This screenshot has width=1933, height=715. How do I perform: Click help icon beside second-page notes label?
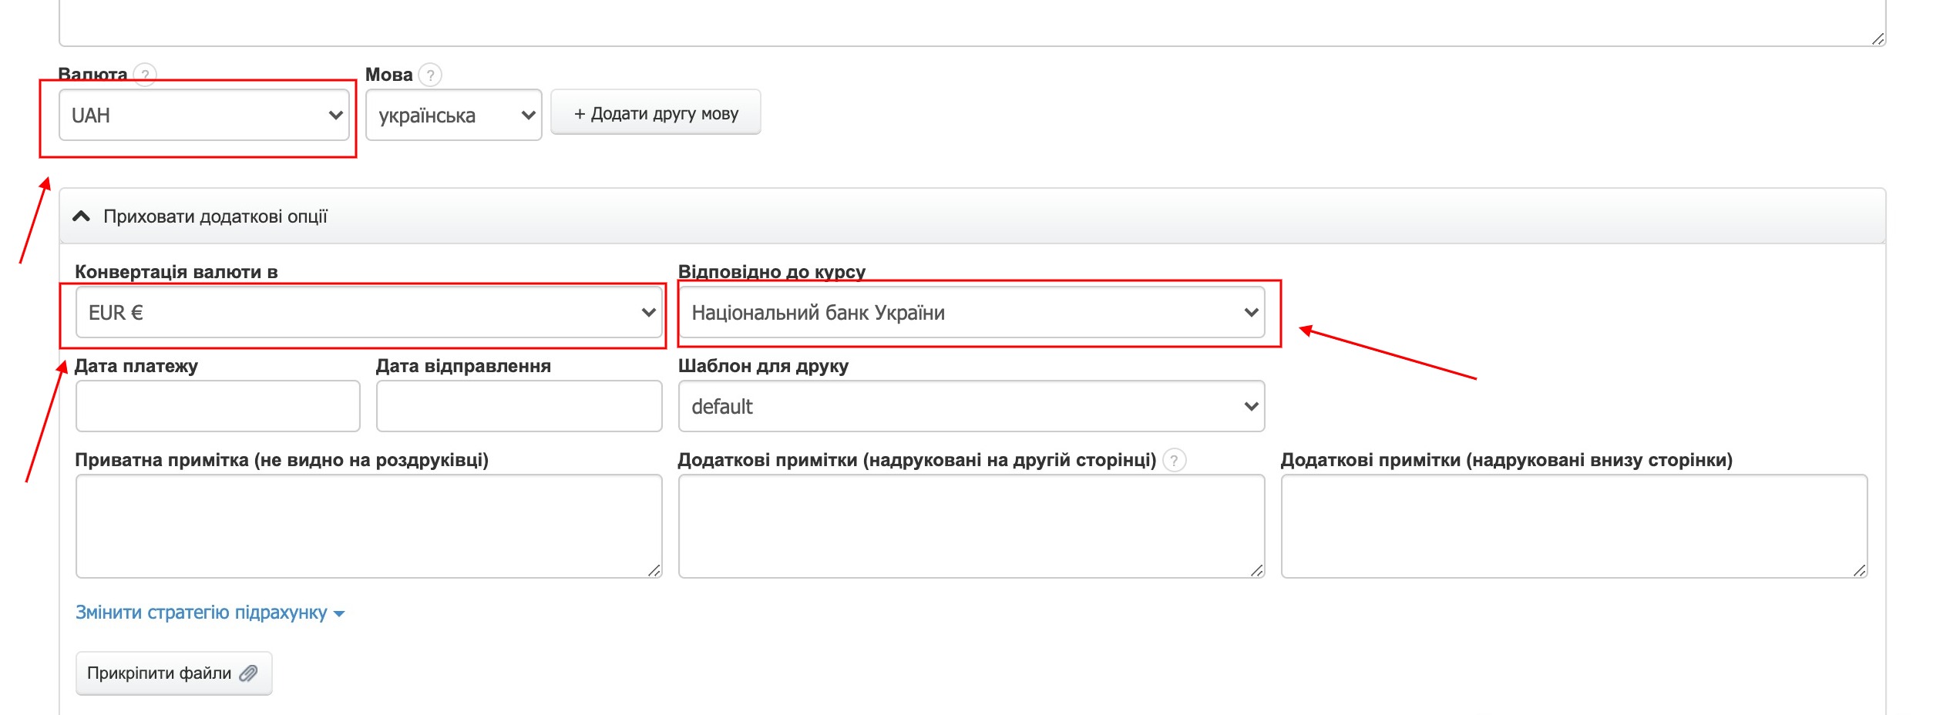click(x=1174, y=461)
